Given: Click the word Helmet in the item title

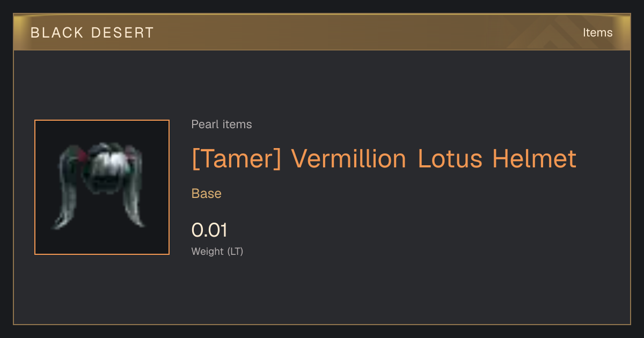Looking at the screenshot, I should (535, 159).
